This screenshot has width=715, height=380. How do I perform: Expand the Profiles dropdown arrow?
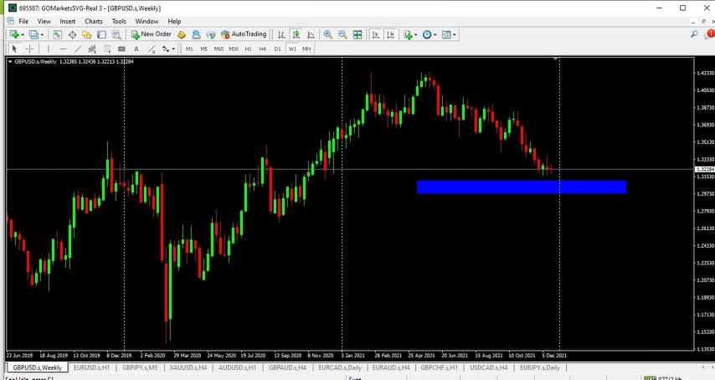[x=42, y=34]
